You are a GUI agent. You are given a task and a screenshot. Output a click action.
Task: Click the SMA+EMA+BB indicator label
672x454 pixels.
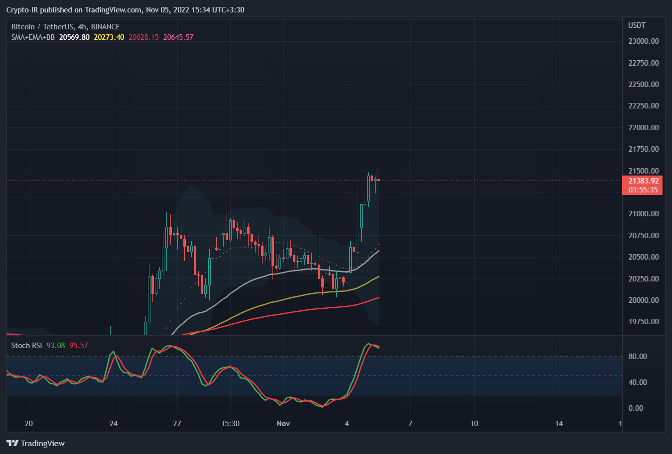click(33, 37)
